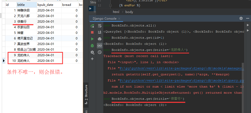Image resolution: width=251 pixels, height=113 pixels.
Task: Click the bpub_date column header
Action: (49, 5)
